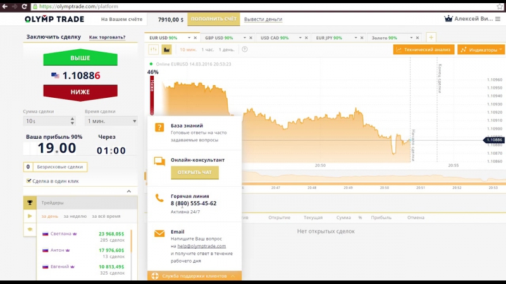Click play icon in left sidebar
The image size is (506, 284).
pos(30,216)
